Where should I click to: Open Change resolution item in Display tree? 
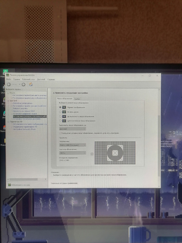22,103
